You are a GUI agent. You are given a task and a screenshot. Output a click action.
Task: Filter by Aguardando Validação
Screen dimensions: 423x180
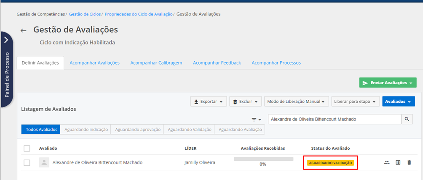(189, 130)
